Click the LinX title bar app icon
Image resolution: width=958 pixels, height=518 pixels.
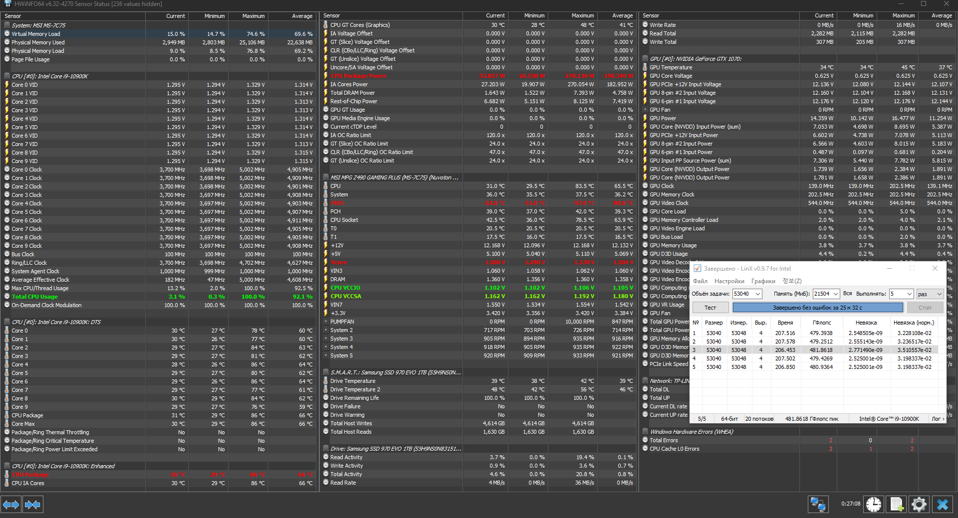(x=697, y=268)
